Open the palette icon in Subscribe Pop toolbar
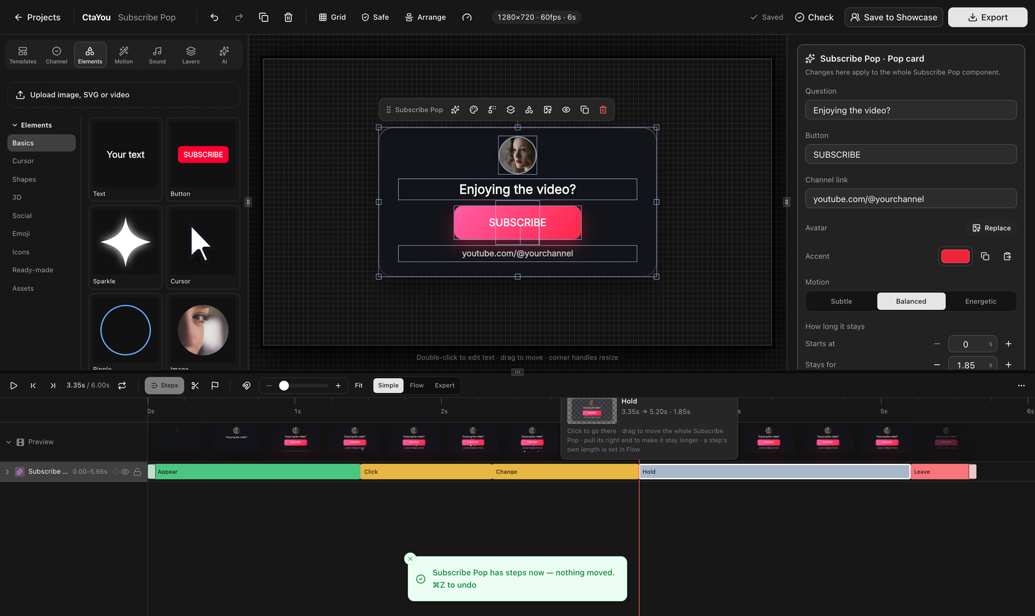 tap(474, 110)
